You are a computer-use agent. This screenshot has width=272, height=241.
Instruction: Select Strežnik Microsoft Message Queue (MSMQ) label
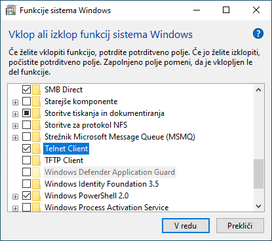pyautogui.click(x=120, y=137)
